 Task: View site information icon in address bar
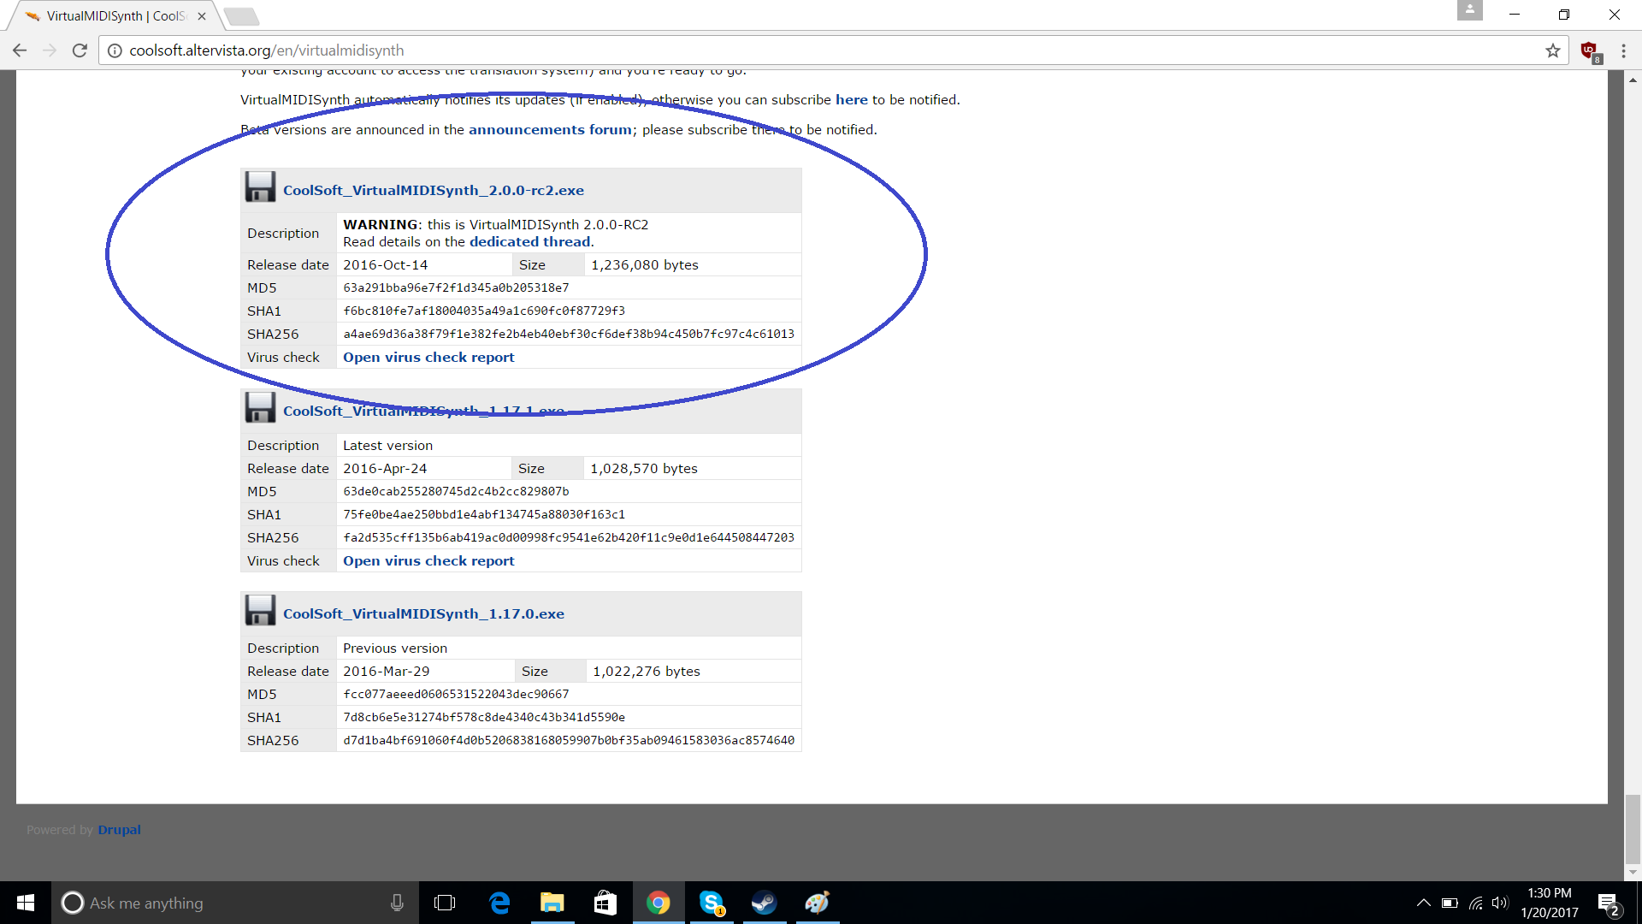(115, 50)
